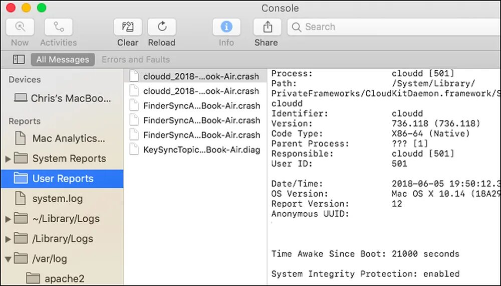Click the laptop icon beside Chris's MacBook

(x=21, y=97)
